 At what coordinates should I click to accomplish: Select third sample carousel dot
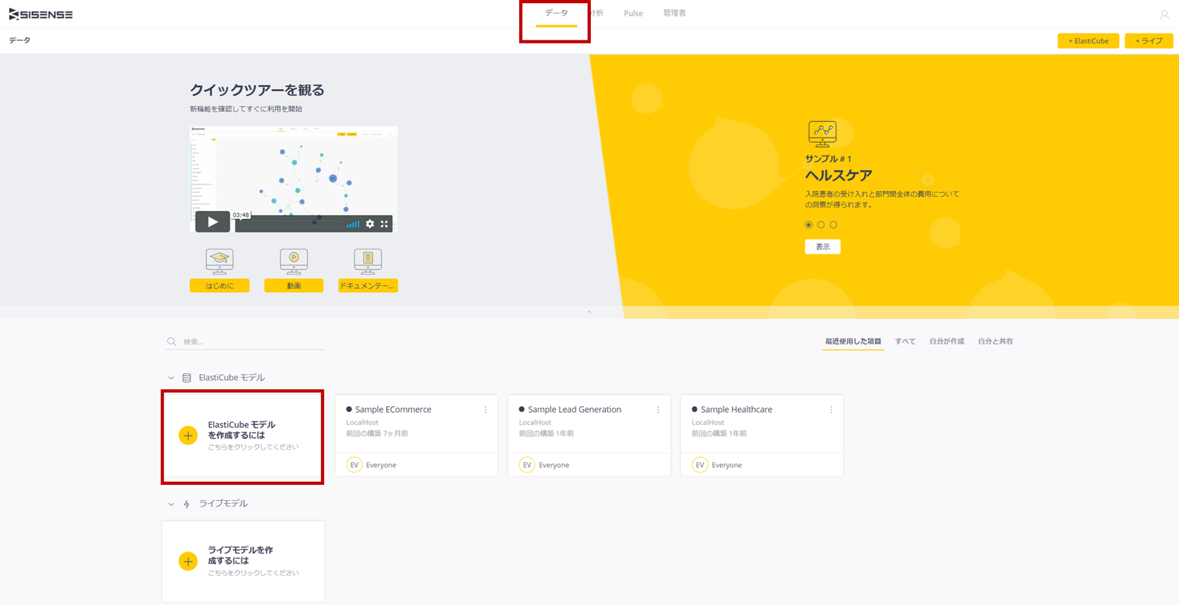click(833, 225)
